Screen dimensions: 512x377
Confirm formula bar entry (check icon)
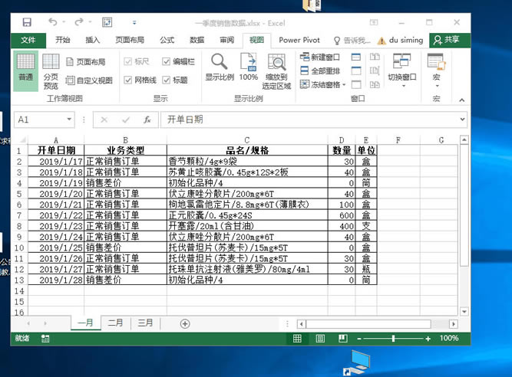[126, 120]
